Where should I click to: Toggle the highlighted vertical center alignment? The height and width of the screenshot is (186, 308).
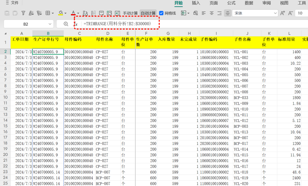(227, 13)
